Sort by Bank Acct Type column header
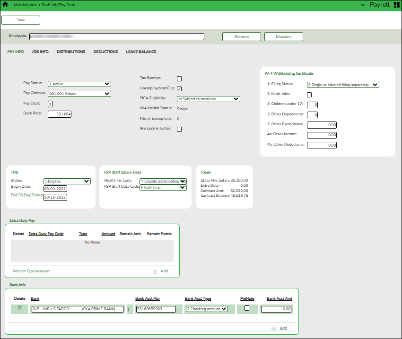Image resolution: width=402 pixels, height=339 pixels. pyautogui.click(x=198, y=298)
